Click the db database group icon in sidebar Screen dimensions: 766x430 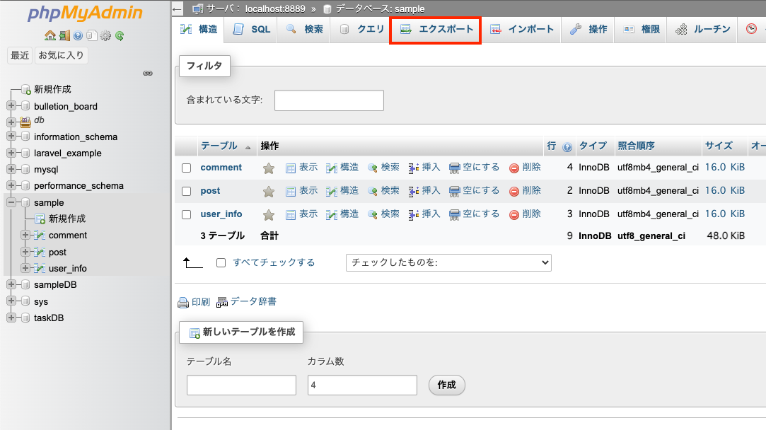[25, 121]
